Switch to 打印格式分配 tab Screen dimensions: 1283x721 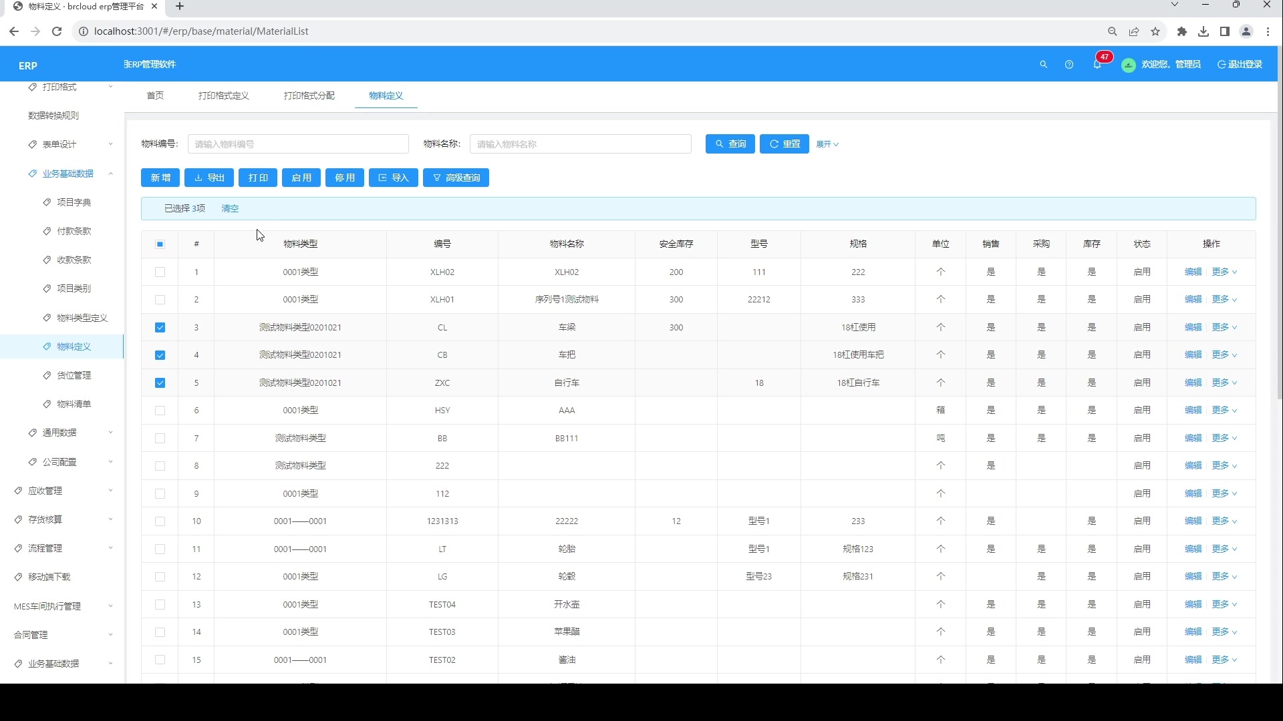pyautogui.click(x=309, y=95)
